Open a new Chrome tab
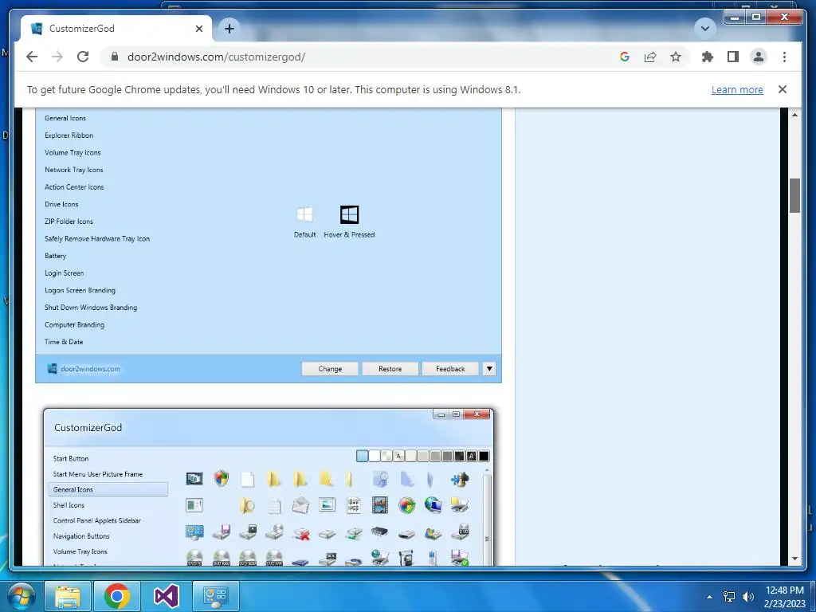 point(229,29)
